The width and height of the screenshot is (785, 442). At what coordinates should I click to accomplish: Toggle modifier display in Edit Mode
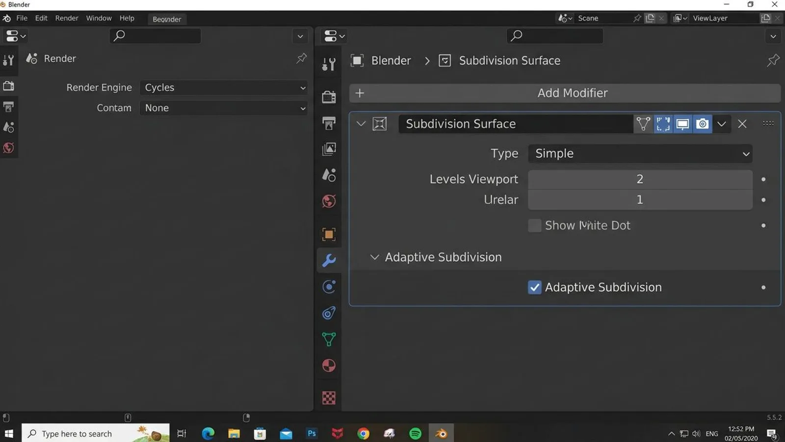[x=663, y=124]
